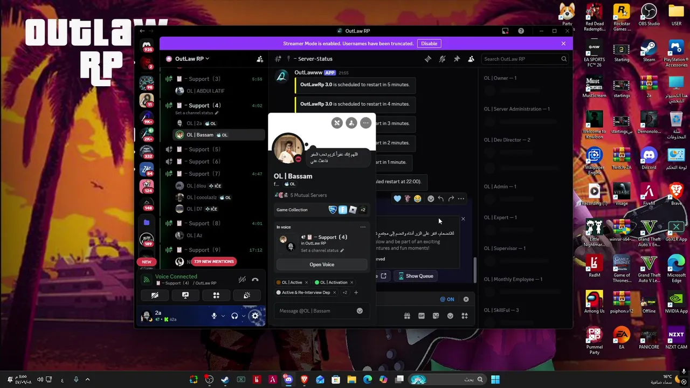
Task: Remove Active & Re-Interview Dep role
Action: click(334, 293)
